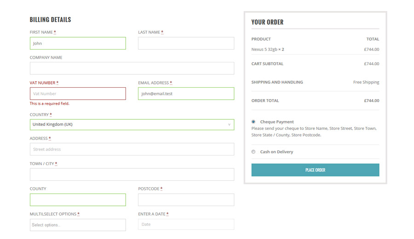
Task: Open the Country dropdown arrow
Action: coord(229,124)
